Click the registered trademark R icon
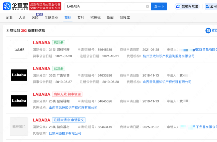The image size is (217, 142). (x=208, y=31)
